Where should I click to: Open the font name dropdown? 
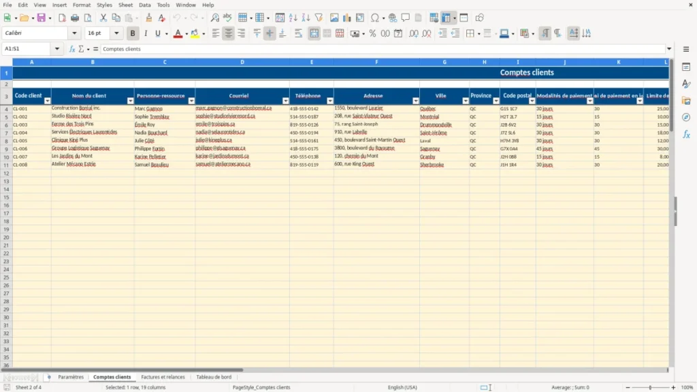click(74, 33)
